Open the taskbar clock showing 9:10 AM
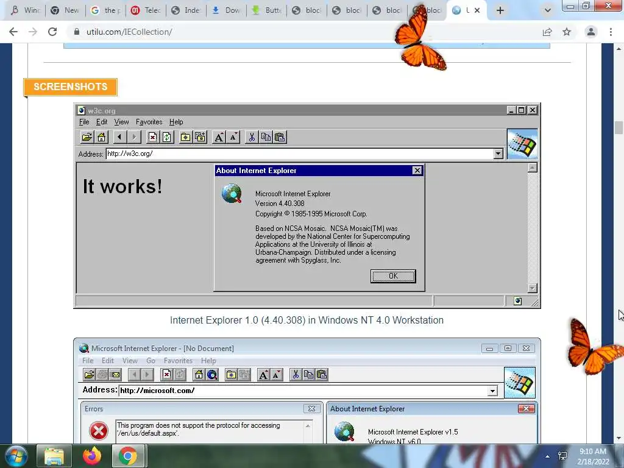The height and width of the screenshot is (468, 624). (x=593, y=456)
